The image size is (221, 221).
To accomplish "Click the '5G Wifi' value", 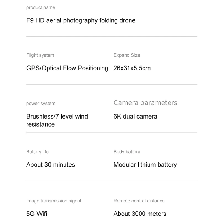I will click(x=36, y=214).
